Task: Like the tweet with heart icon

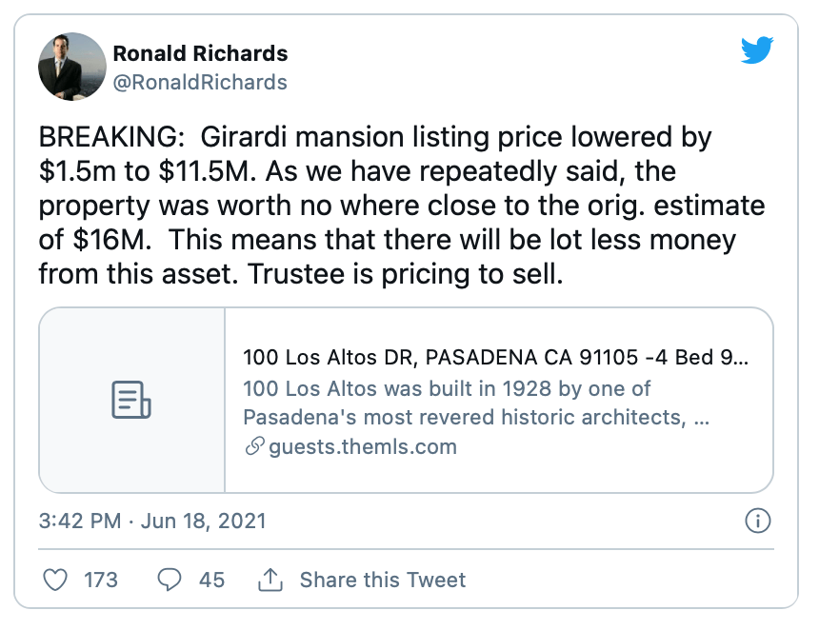Action: click(x=55, y=580)
